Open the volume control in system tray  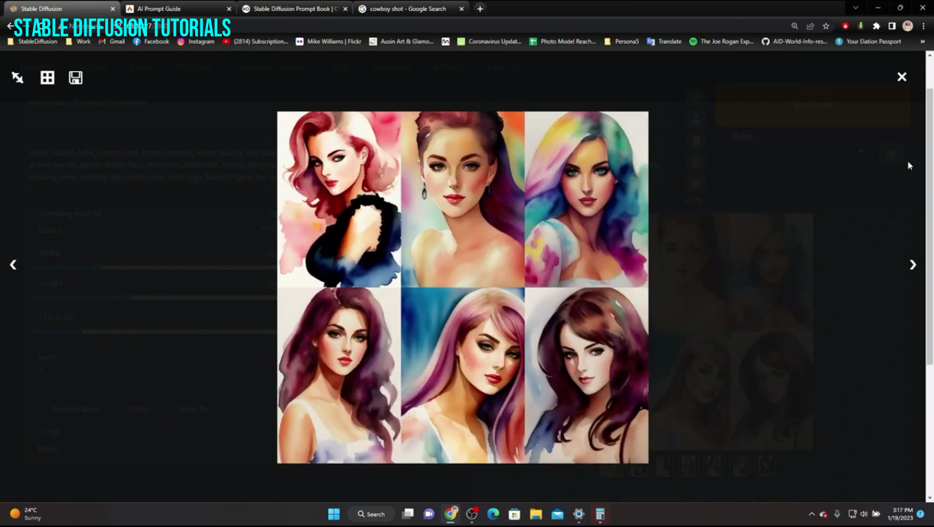pyautogui.click(x=864, y=514)
